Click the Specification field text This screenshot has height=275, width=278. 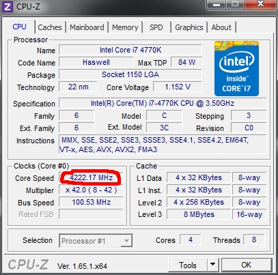(163, 104)
